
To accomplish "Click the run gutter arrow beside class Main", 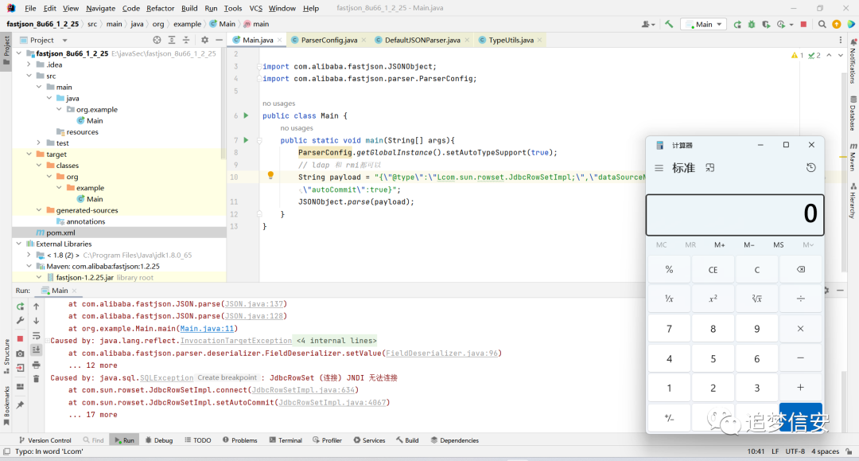I will 246,115.
